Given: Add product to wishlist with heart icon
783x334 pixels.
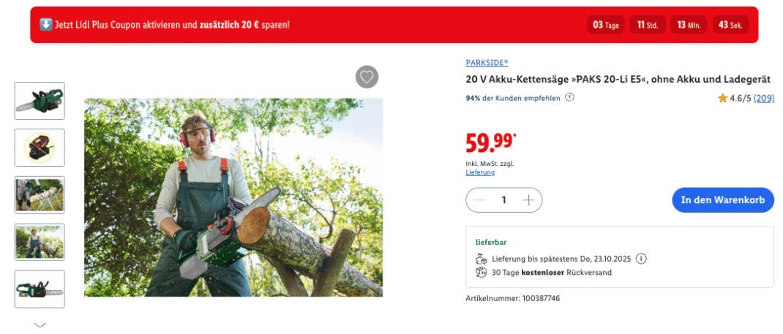Looking at the screenshot, I should (x=367, y=77).
